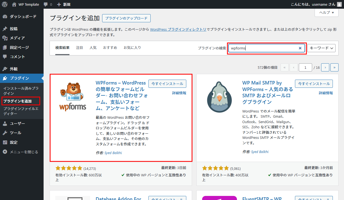
Task: Click 最終更新: 3か月前 text for WP Mail SMTP
Action: [318, 168]
